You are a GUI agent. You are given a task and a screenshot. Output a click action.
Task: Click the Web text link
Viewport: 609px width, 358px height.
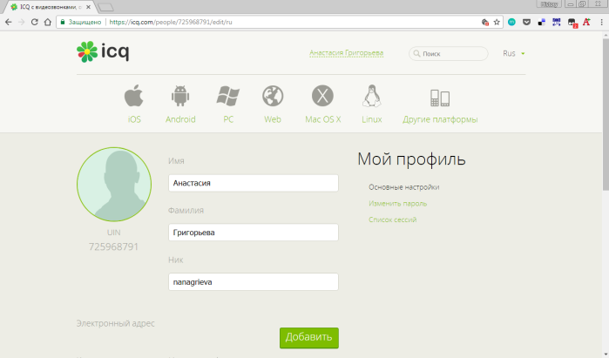tap(273, 119)
